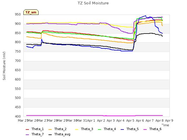Click the blue Theta_5 legend swatch
The width and height of the screenshot is (187, 140).
(x=122, y=129)
